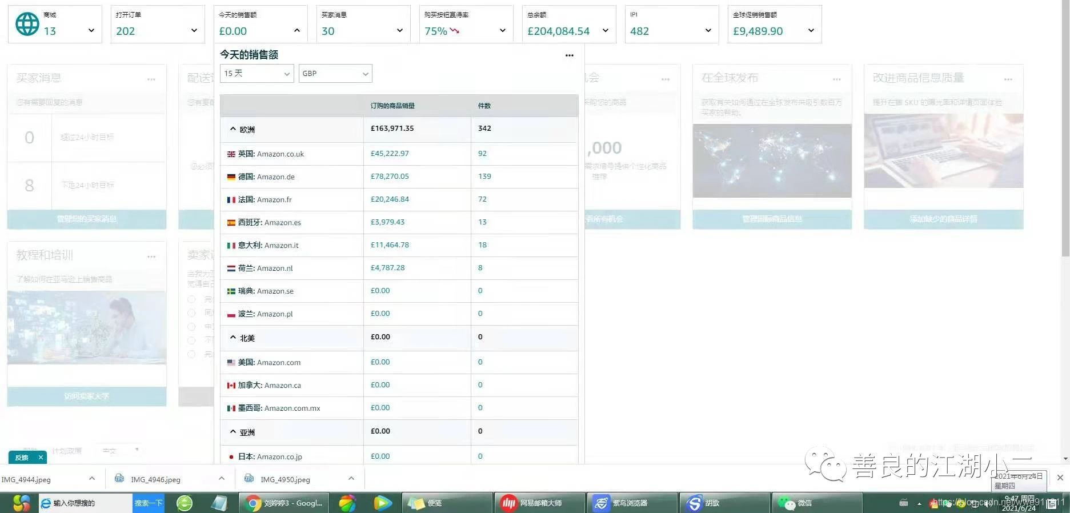Image resolution: width=1070 pixels, height=513 pixels.
Task: Click the 日本: Amazon.co.jp row label
Action: pyautogui.click(x=270, y=457)
